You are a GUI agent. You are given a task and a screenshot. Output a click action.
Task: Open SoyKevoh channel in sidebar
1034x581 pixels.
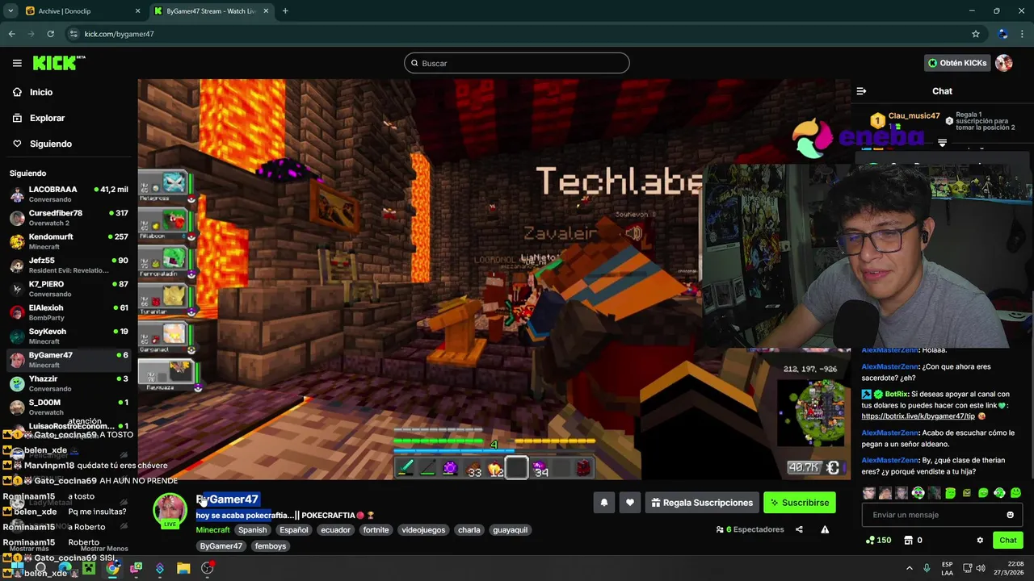tap(69, 336)
